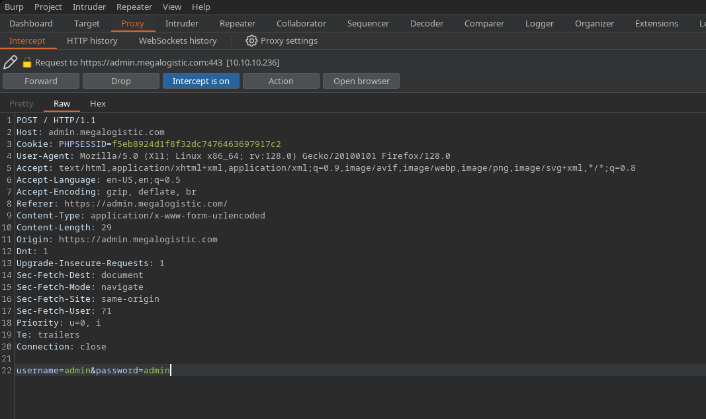Drop the intercepted request

click(x=121, y=81)
